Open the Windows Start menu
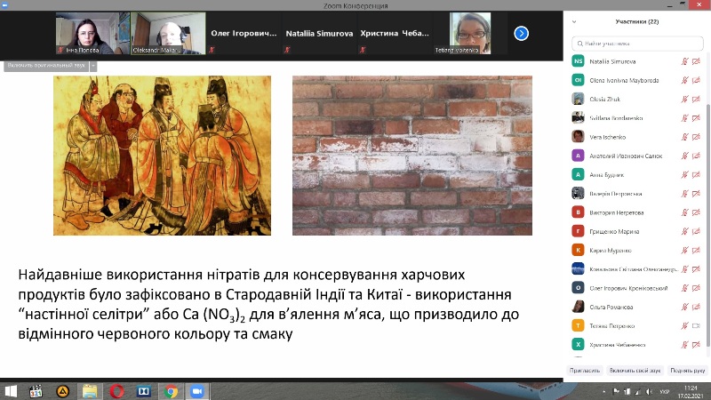 pos(10,391)
